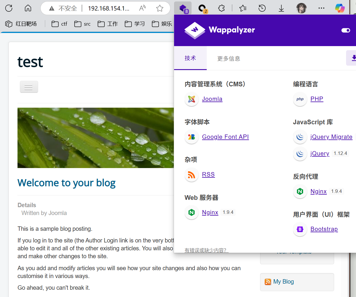Click the 用户界面(UI)框架 heading
356x297 pixels.
[x=321, y=215]
